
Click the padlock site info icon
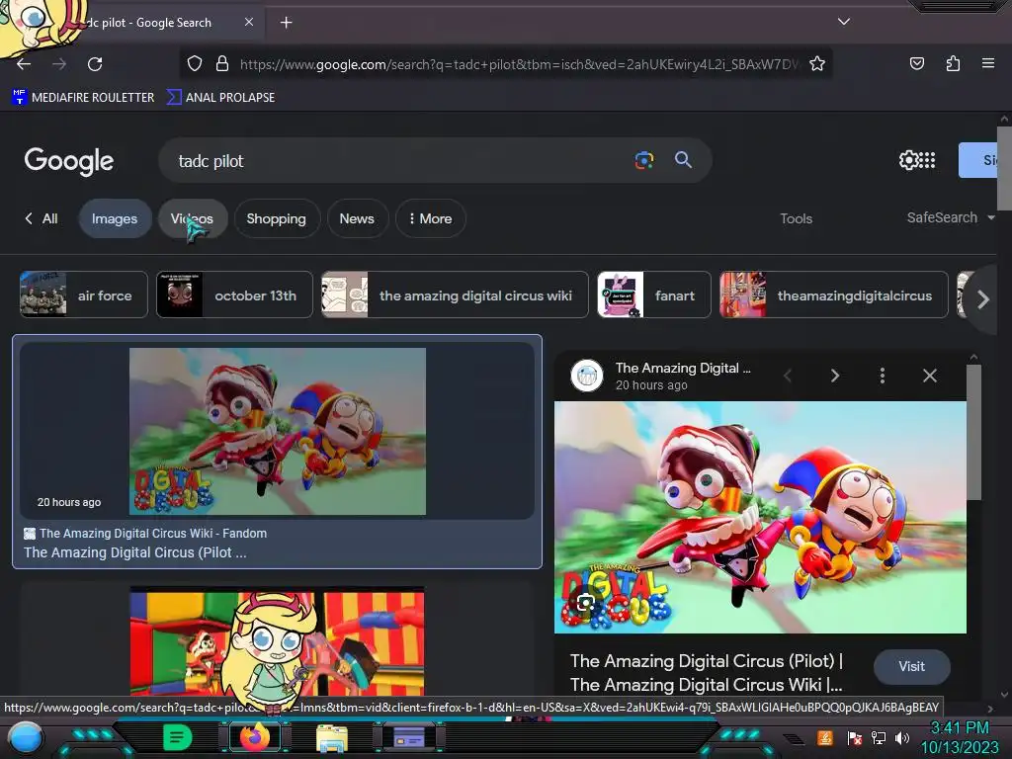pyautogui.click(x=222, y=63)
